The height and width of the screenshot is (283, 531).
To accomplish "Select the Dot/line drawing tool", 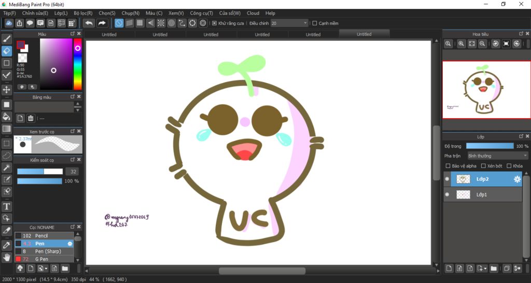I will pyautogui.click(x=6, y=75).
